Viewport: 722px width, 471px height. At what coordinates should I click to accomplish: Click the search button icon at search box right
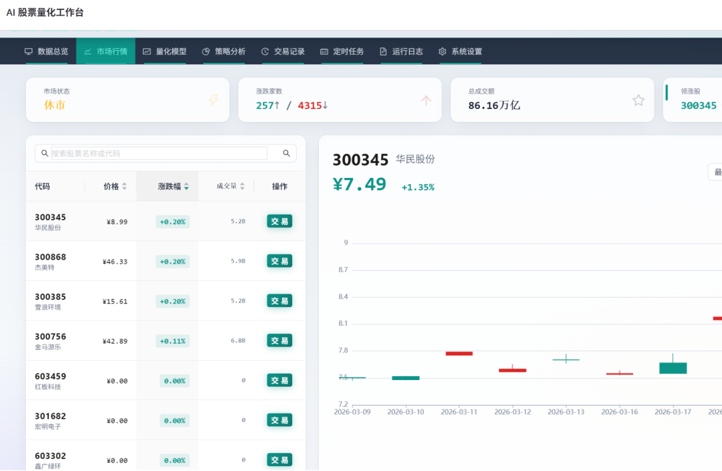pyautogui.click(x=286, y=153)
